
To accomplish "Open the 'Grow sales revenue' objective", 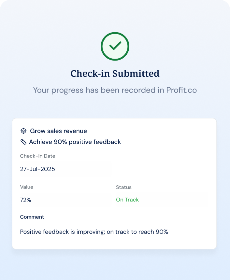I will [x=58, y=131].
